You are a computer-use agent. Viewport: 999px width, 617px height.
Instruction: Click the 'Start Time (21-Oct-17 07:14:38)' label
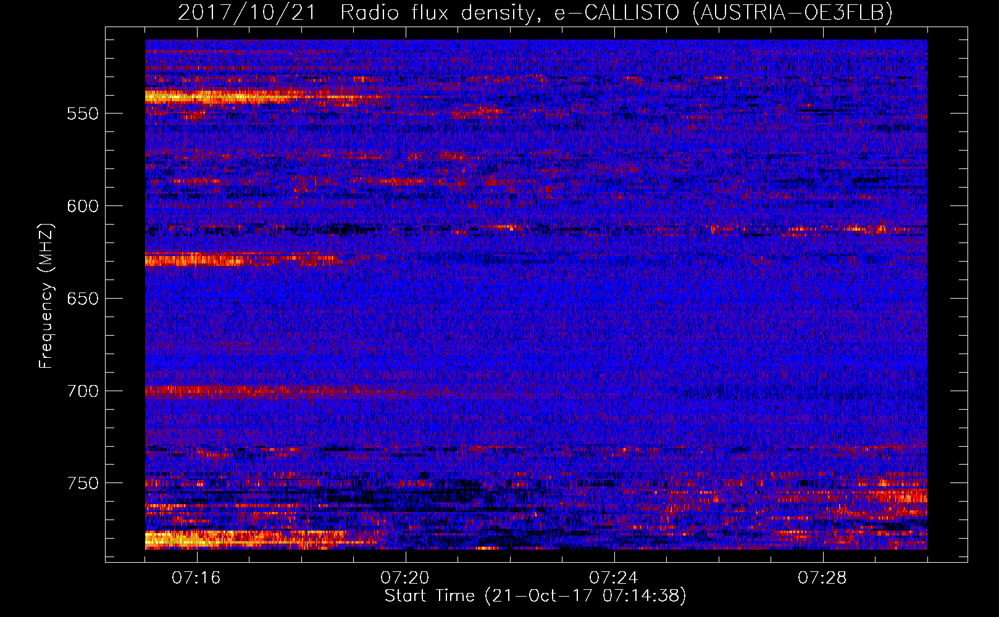[535, 596]
